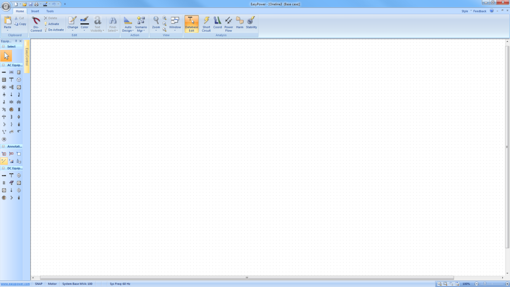
Task: Open the EasyControl side tab
Action: pos(27,56)
